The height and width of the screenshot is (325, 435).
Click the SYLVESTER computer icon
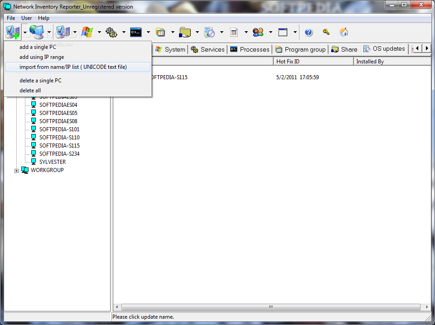[34, 162]
